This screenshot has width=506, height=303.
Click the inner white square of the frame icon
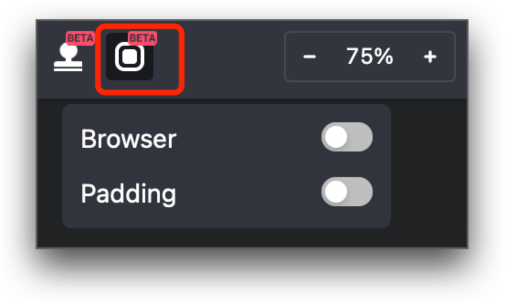tap(130, 57)
